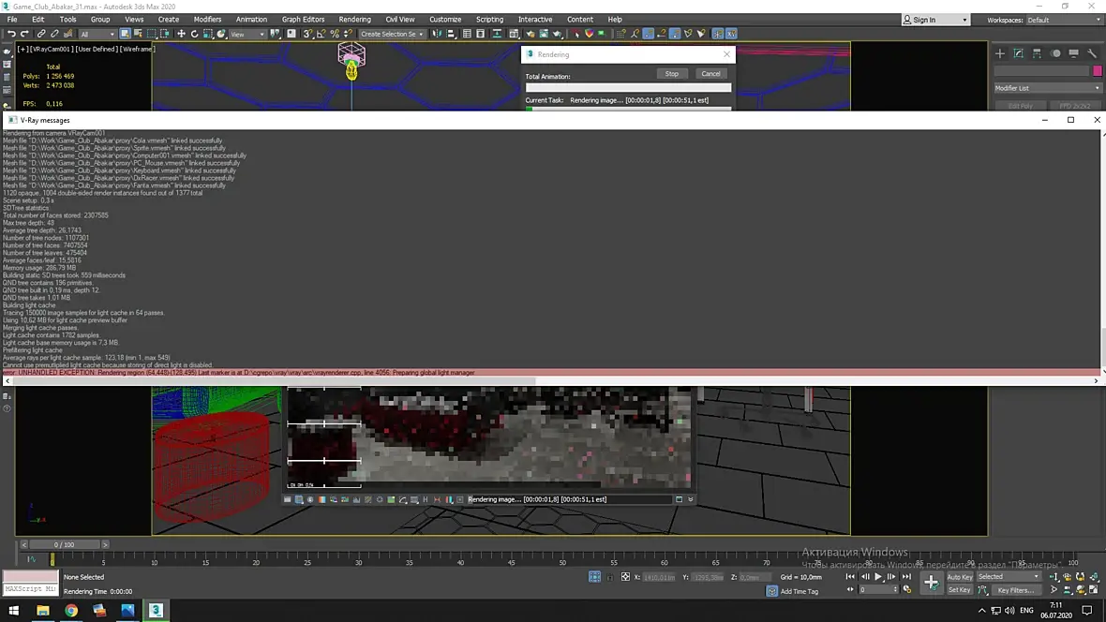Image resolution: width=1106 pixels, height=622 pixels.
Task: Cancel the rendering in progress
Action: 710,74
